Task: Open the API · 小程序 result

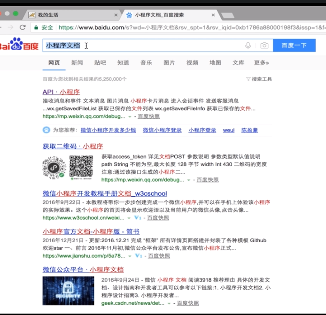Action: pos(62,92)
